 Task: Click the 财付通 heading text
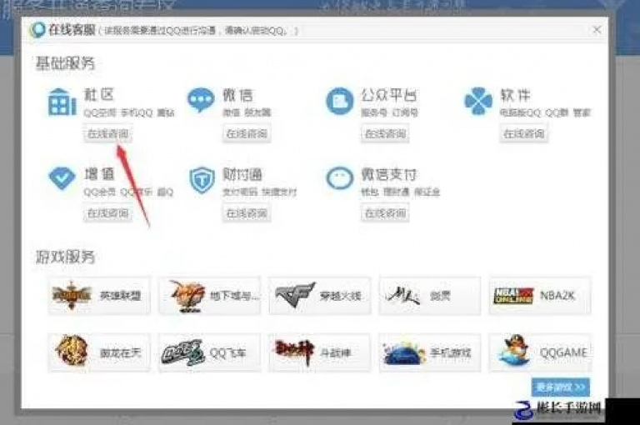click(x=242, y=174)
